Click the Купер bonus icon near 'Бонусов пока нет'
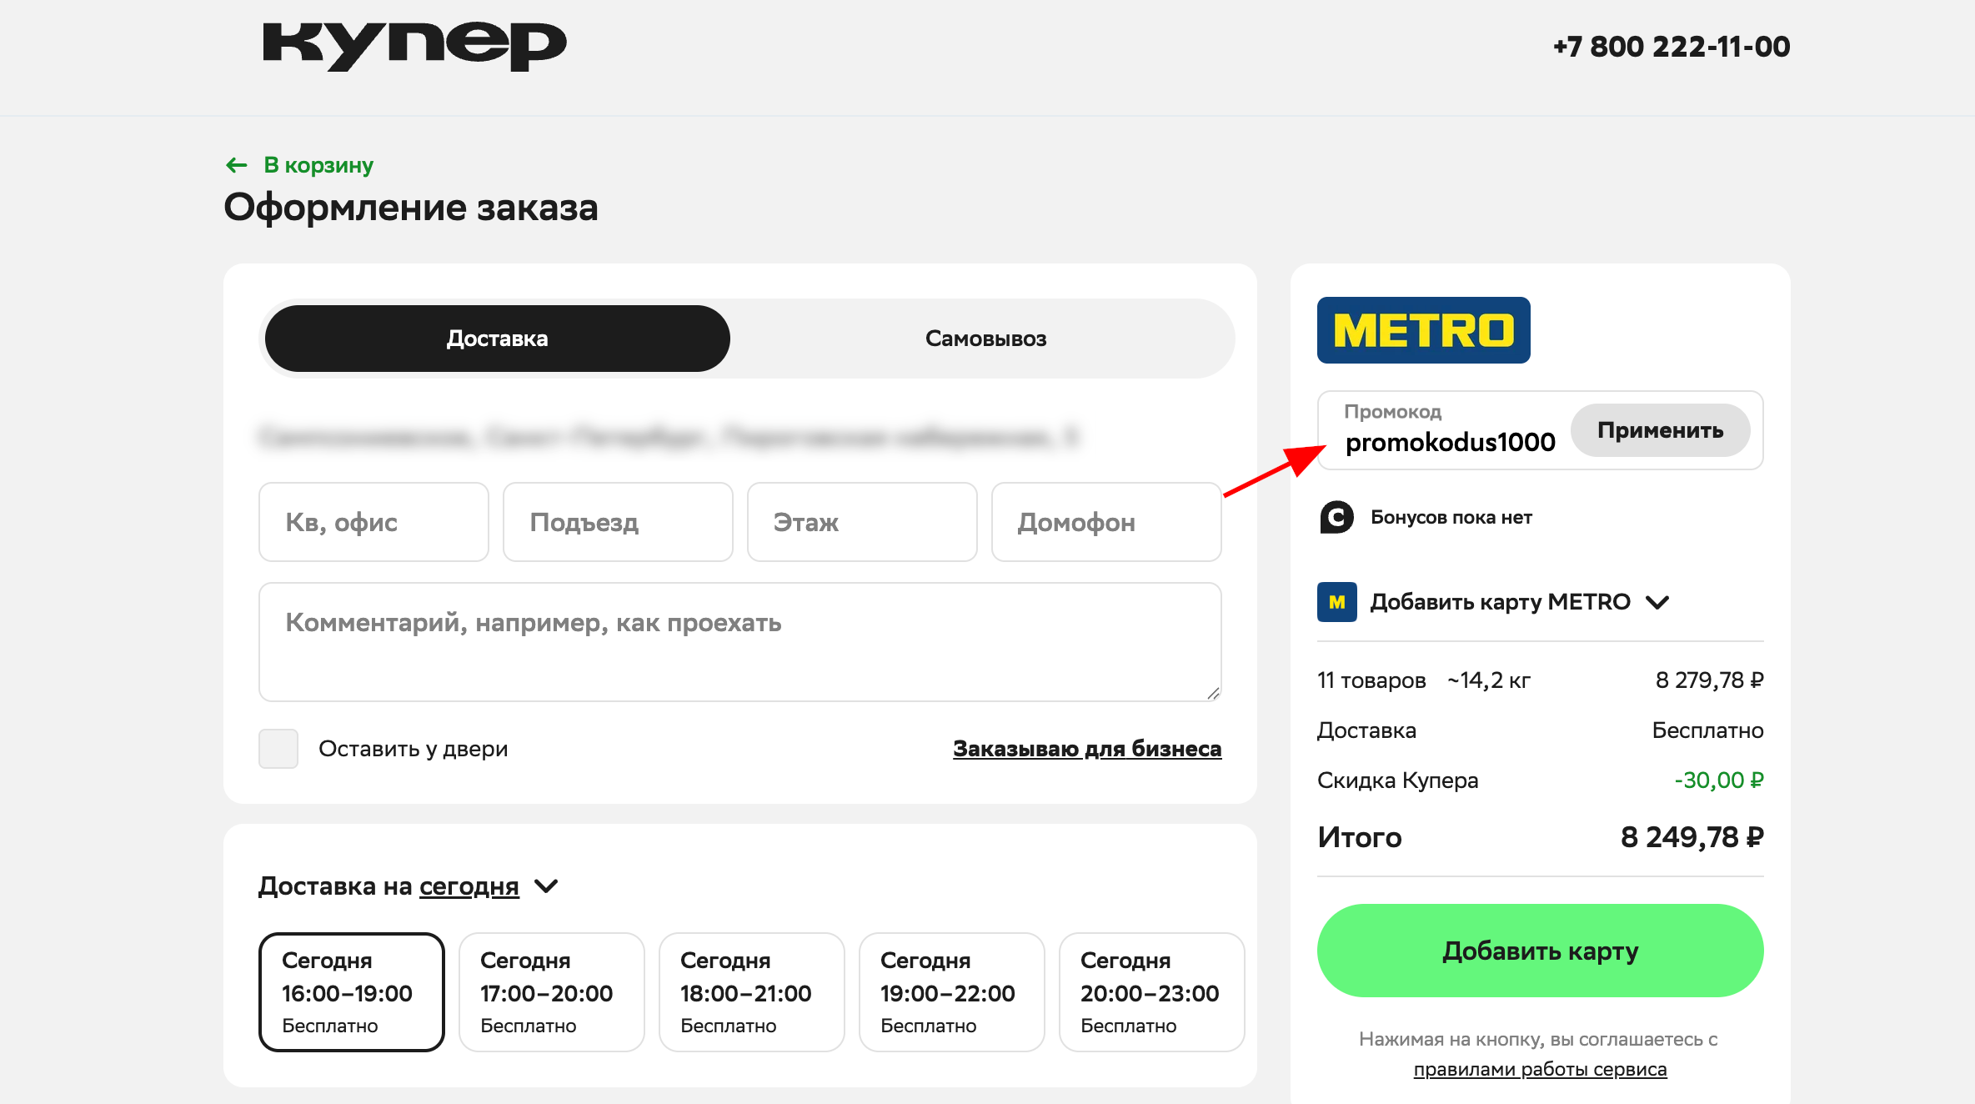This screenshot has width=1975, height=1104. (1337, 517)
